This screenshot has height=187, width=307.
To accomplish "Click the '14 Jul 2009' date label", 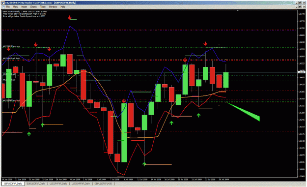I will tap(156, 179).
